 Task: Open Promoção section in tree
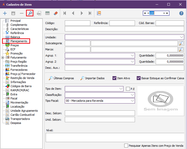[x=17, y=53]
